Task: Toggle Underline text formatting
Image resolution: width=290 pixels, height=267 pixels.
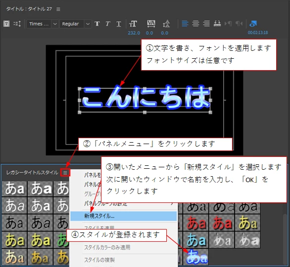Action: pyautogui.click(x=119, y=24)
